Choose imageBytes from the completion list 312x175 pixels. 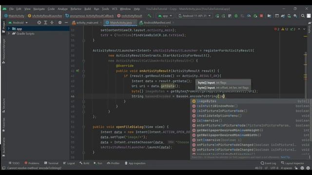(x=251, y=101)
